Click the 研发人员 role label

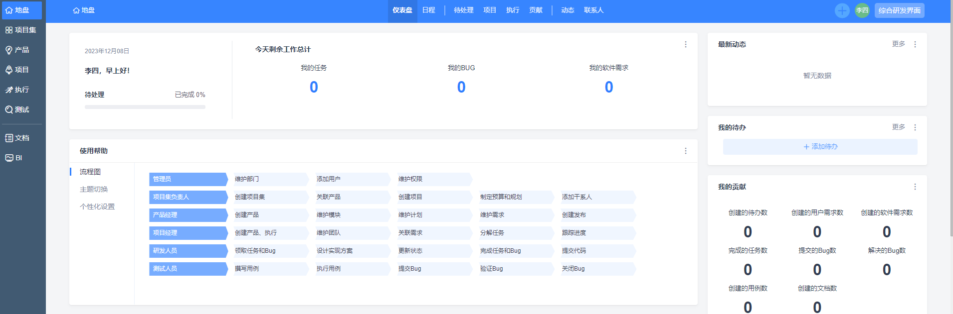click(x=189, y=251)
